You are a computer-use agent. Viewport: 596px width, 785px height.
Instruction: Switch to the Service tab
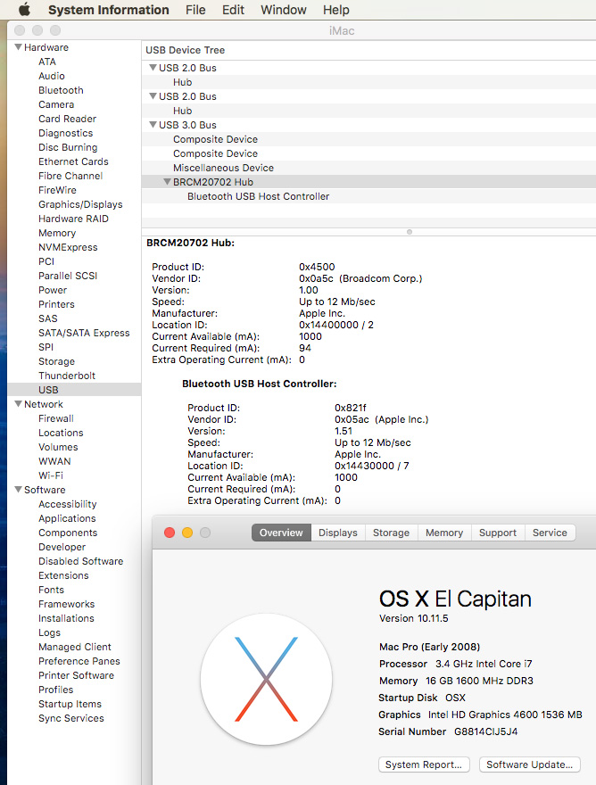pos(550,533)
